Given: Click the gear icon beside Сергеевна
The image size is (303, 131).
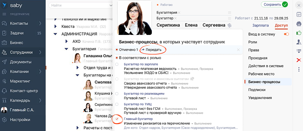Looking at the screenshot, I should 229,25.
